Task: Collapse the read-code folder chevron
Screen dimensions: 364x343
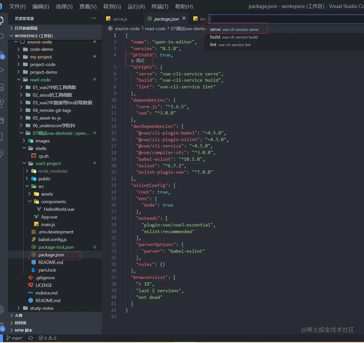Action: click(x=19, y=80)
